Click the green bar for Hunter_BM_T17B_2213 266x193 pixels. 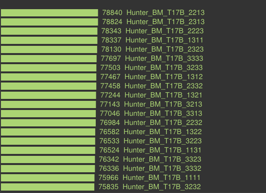pos(49,13)
